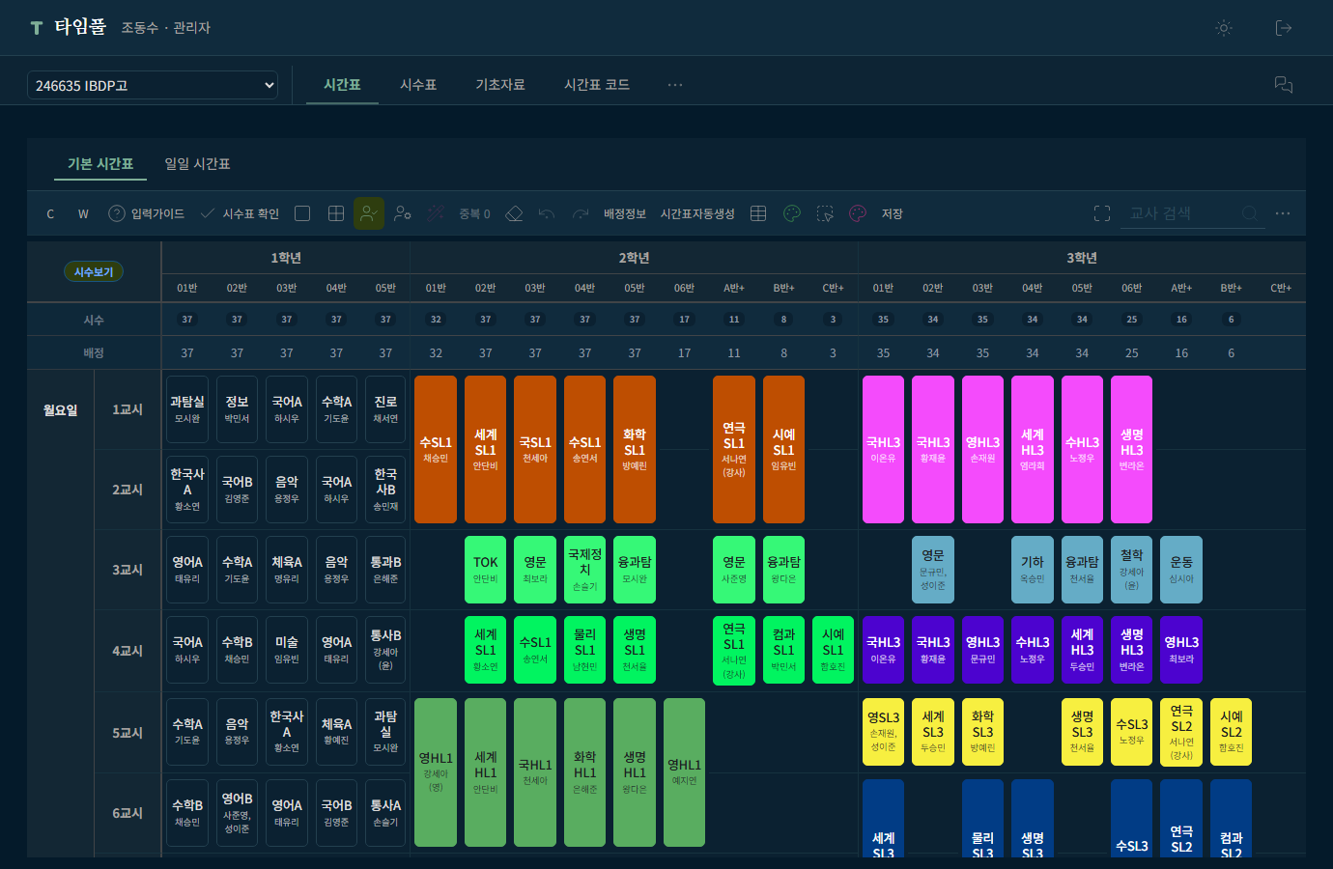
Task: Click the magic wand icon
Action: 437,213
